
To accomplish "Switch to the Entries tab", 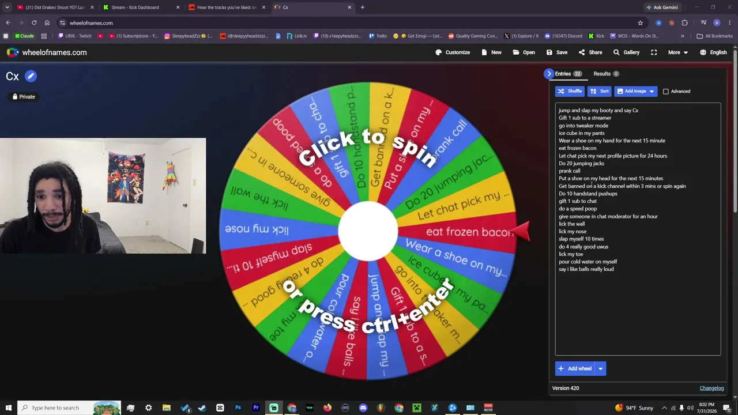I will click(568, 74).
